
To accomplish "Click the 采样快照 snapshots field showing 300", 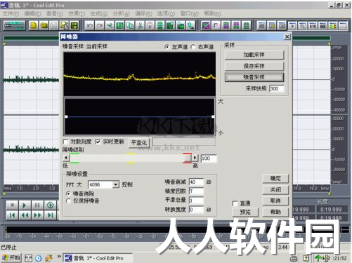I will [276, 89].
